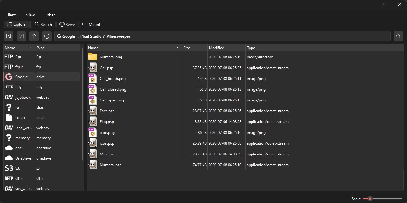Select the Flag.psp file name
This screenshot has width=407, height=203.
[107, 122]
